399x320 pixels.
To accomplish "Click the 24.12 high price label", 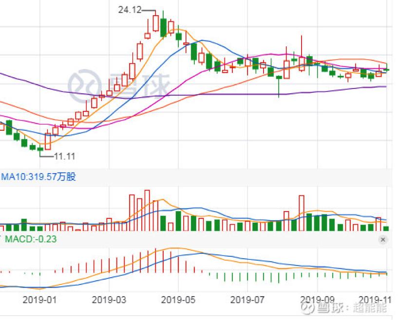I will tap(130, 10).
